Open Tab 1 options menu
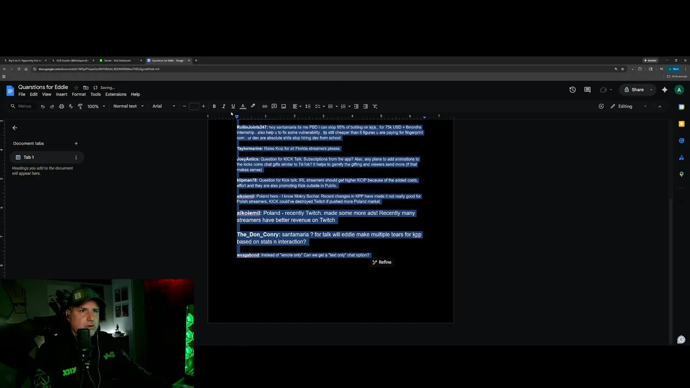Image resolution: width=690 pixels, height=388 pixels. (x=76, y=157)
